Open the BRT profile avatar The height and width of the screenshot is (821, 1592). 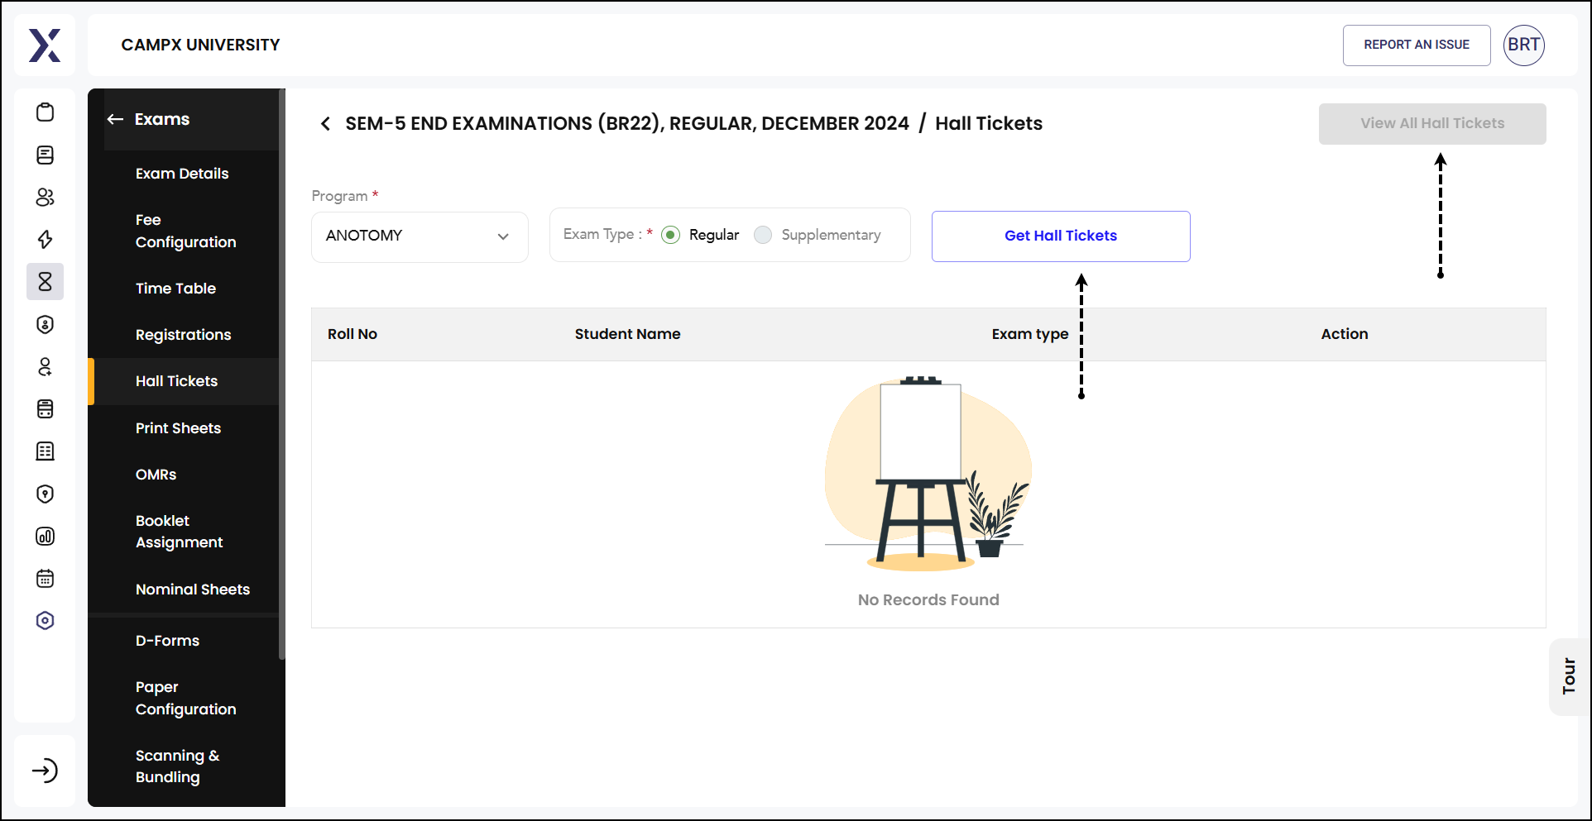point(1523,45)
